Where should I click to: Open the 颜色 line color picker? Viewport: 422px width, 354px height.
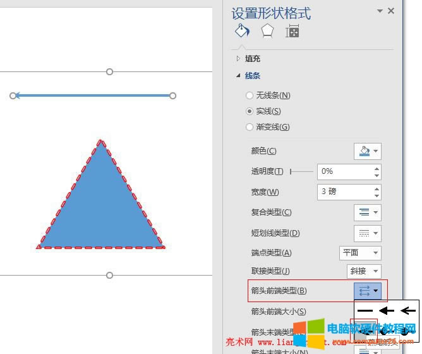click(367, 151)
